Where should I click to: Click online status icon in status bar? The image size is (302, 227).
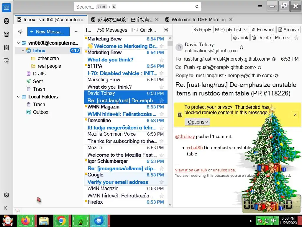(x=17, y=211)
